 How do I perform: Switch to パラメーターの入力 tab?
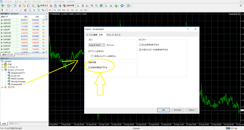(113, 35)
